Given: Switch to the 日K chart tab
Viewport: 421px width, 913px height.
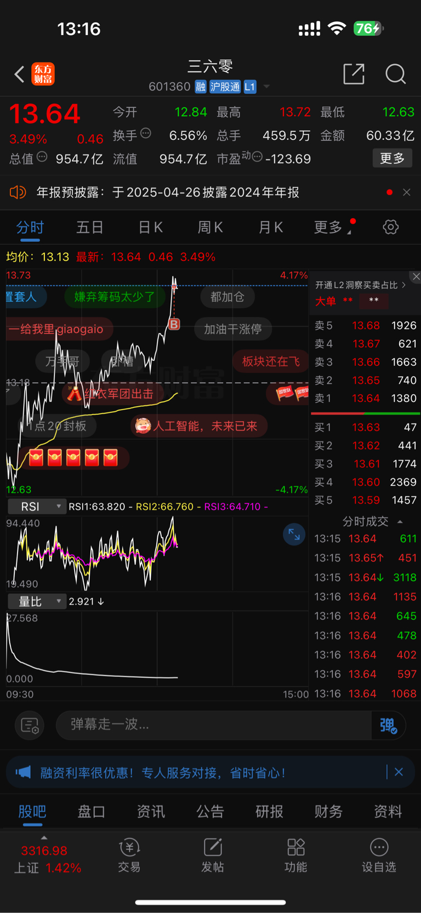Looking at the screenshot, I should coord(150,227).
